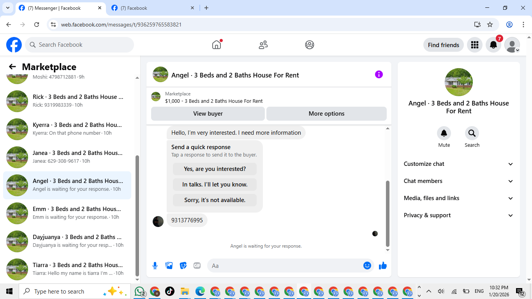Send quick response "Yes, are you interested?"
This screenshot has height=299, width=532.
pyautogui.click(x=215, y=169)
